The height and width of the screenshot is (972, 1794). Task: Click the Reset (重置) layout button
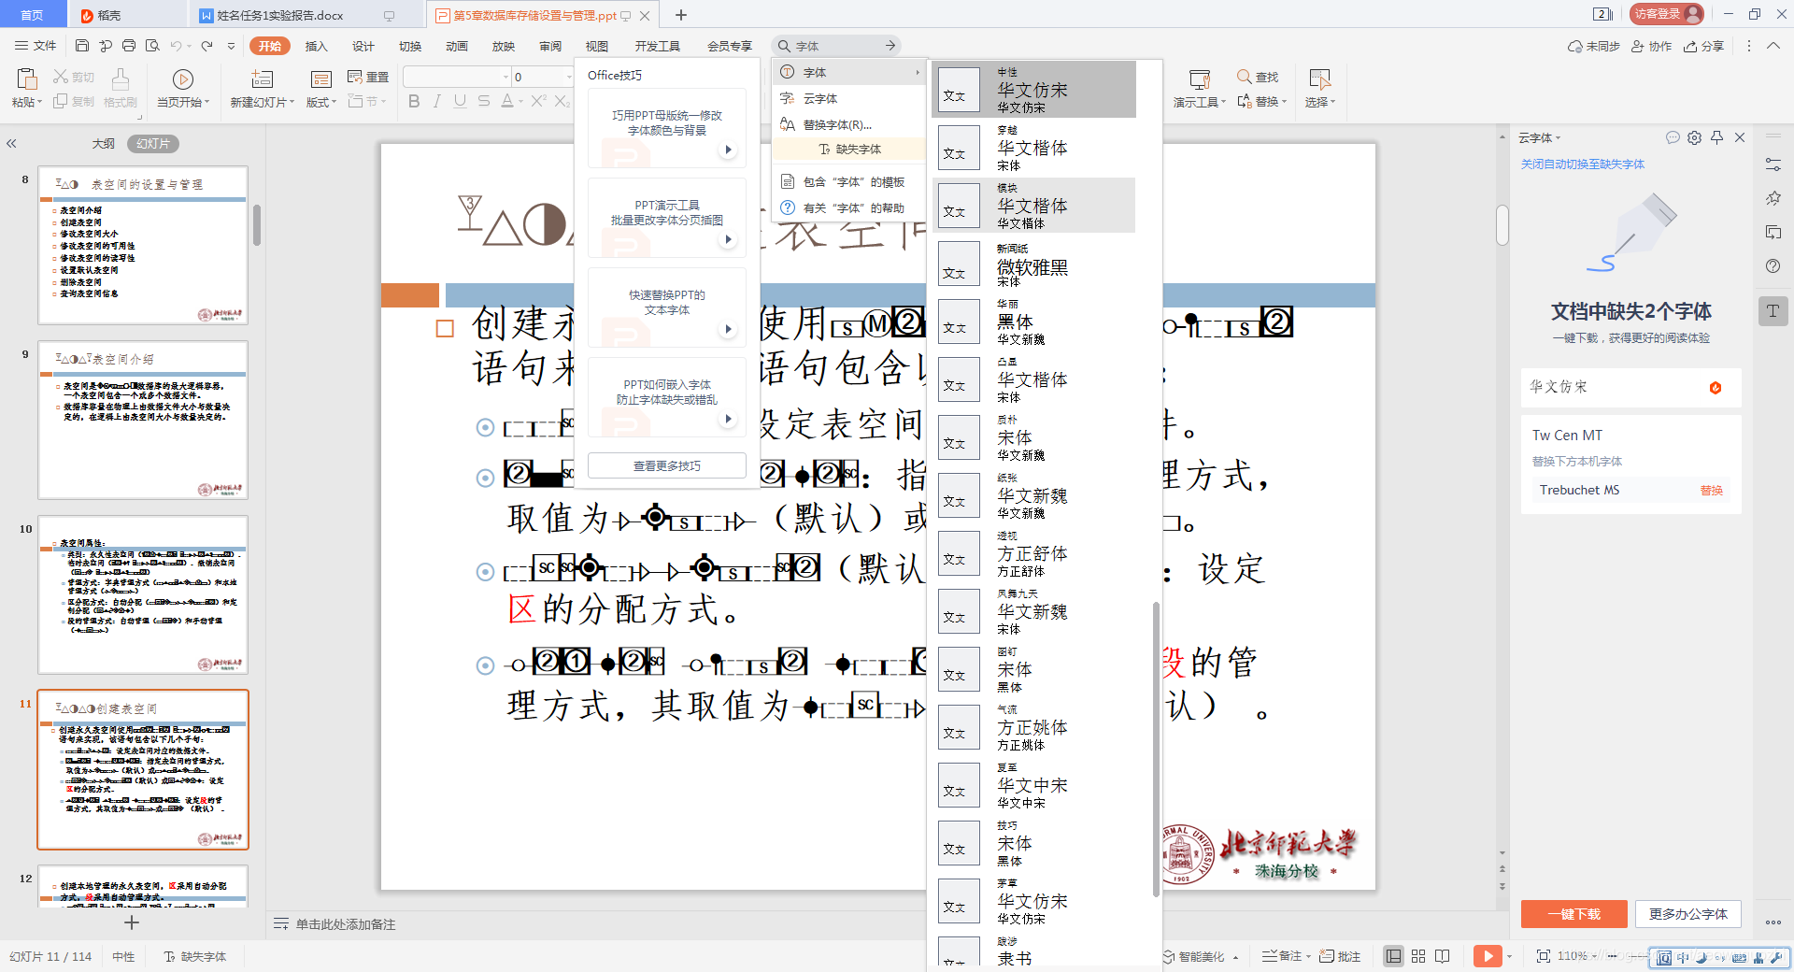point(368,77)
